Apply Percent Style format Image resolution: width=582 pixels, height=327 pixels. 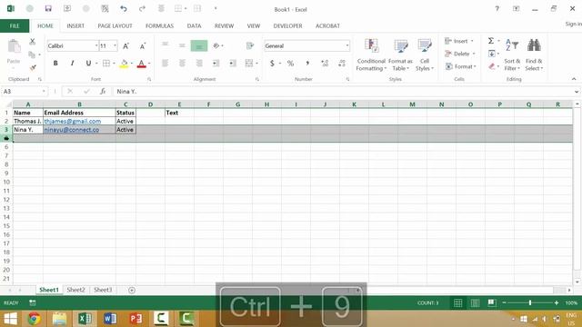pyautogui.click(x=290, y=64)
